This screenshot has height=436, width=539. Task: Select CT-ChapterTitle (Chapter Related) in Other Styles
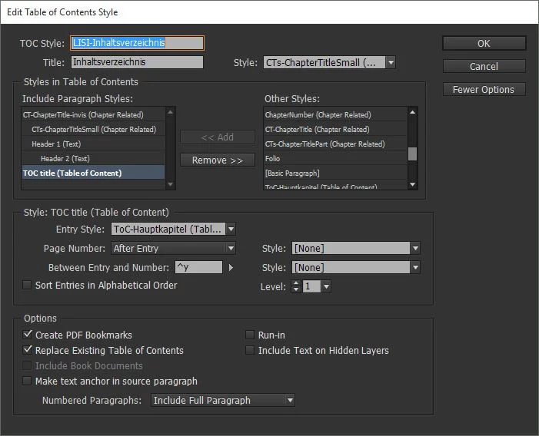coord(335,130)
